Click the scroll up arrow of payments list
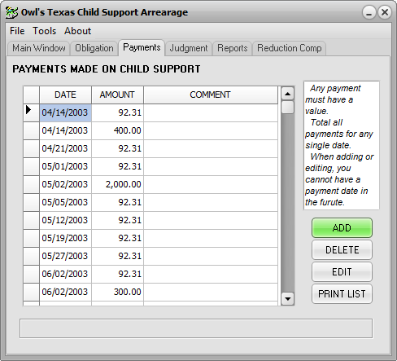The height and width of the screenshot is (361, 397). [288, 94]
